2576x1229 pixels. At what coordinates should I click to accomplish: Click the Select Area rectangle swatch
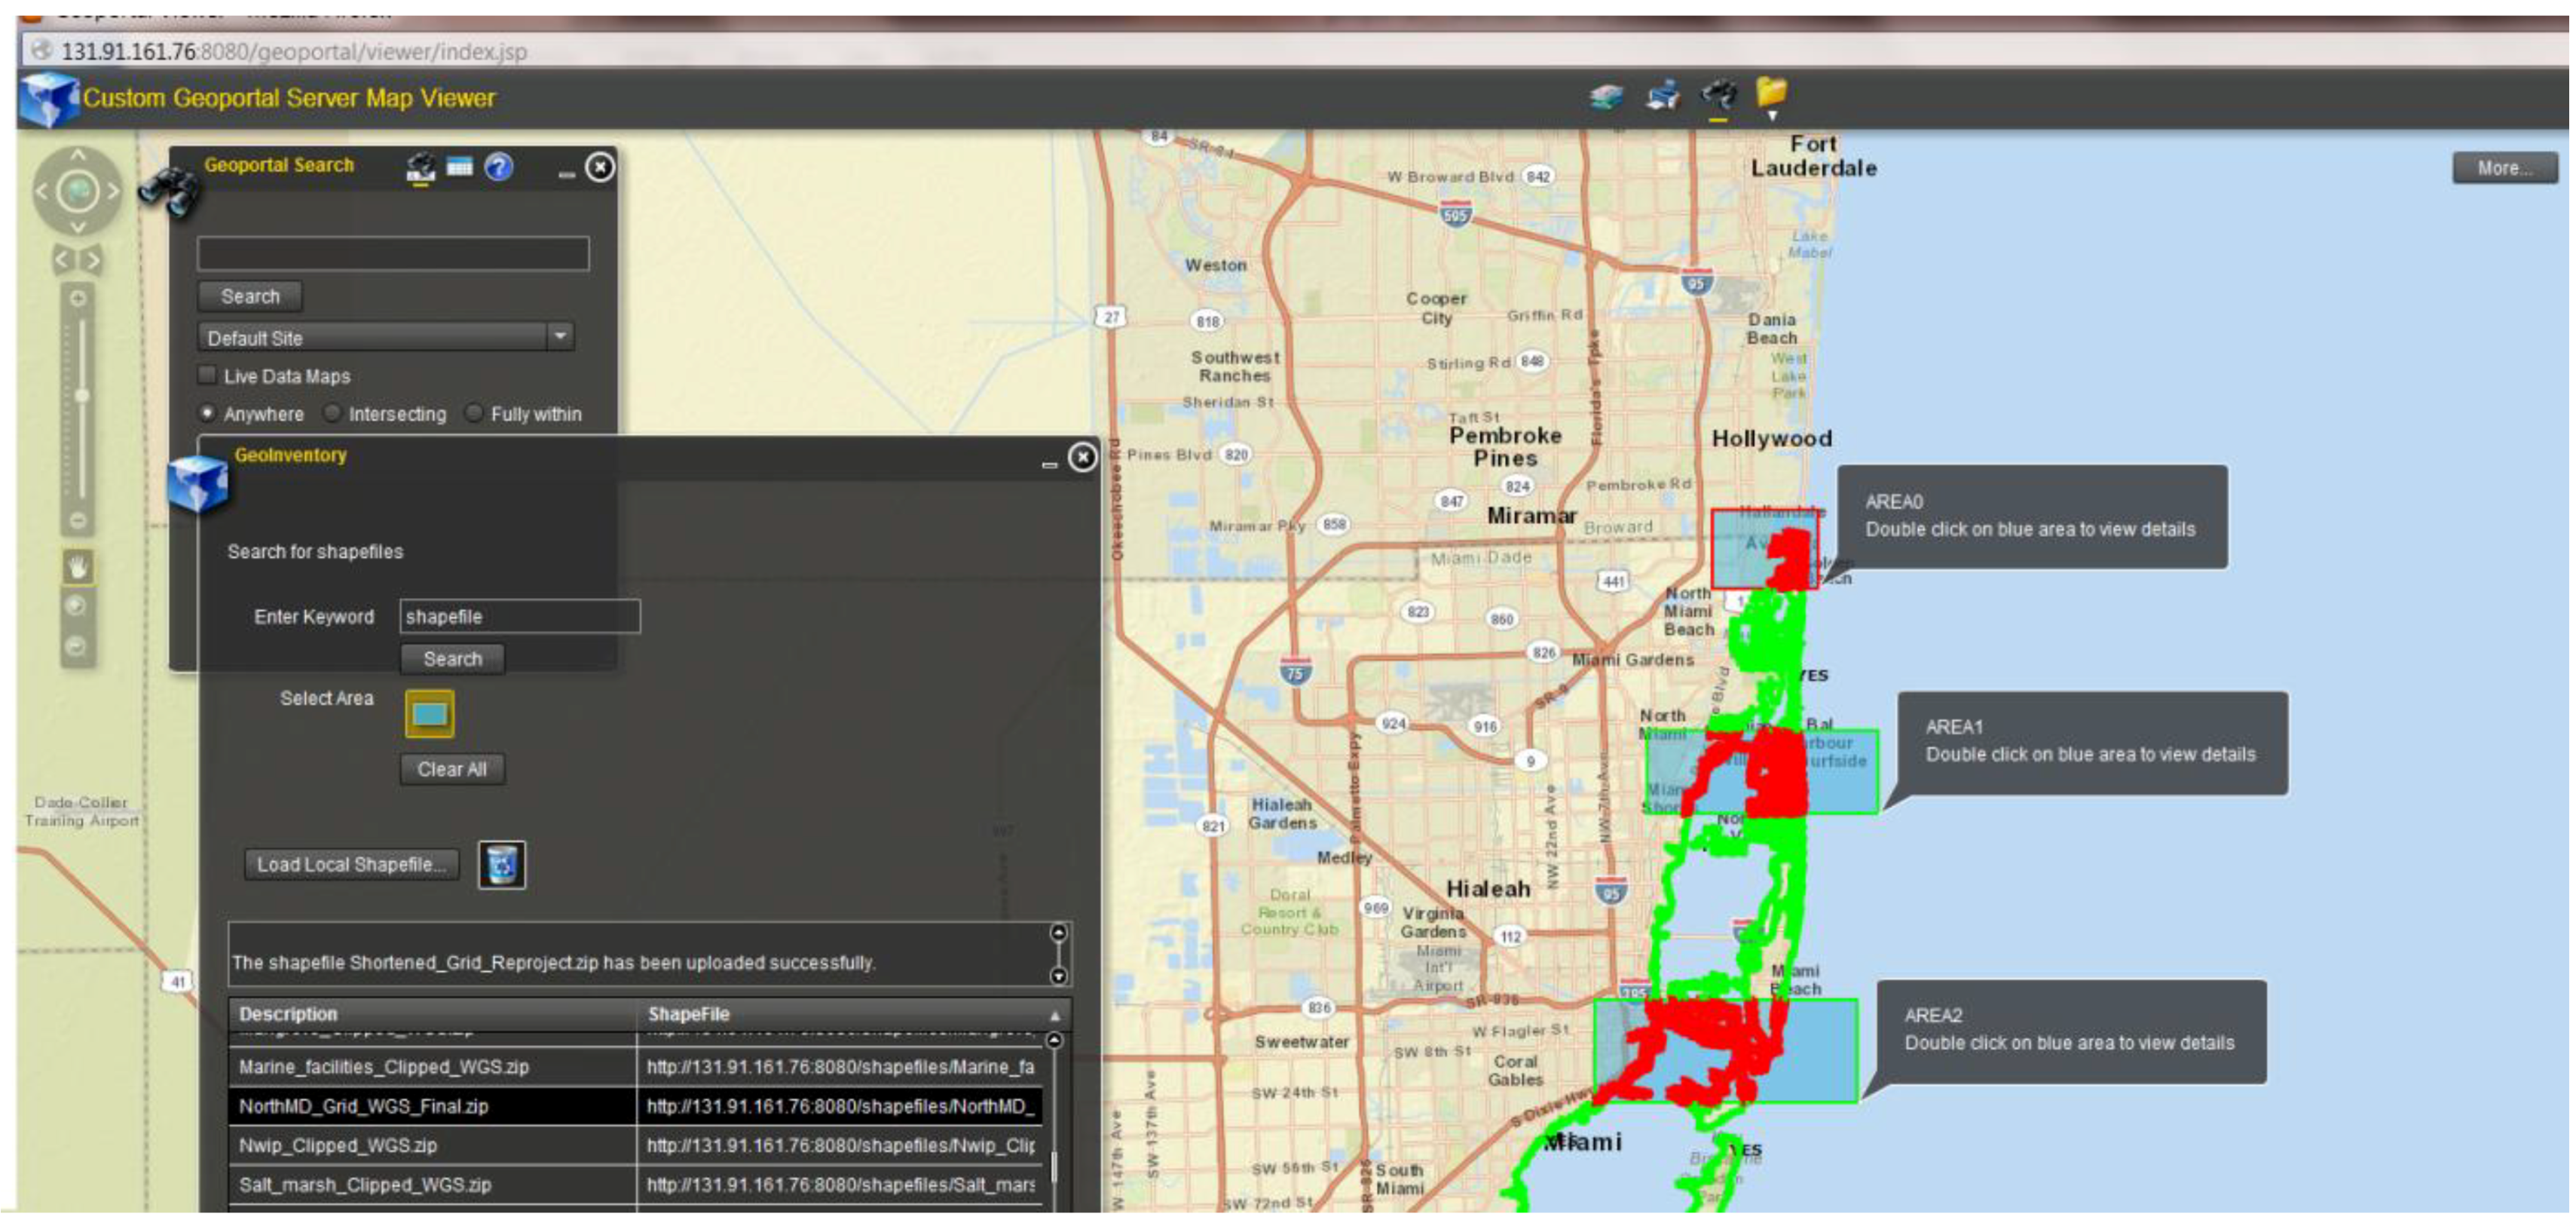(x=430, y=713)
